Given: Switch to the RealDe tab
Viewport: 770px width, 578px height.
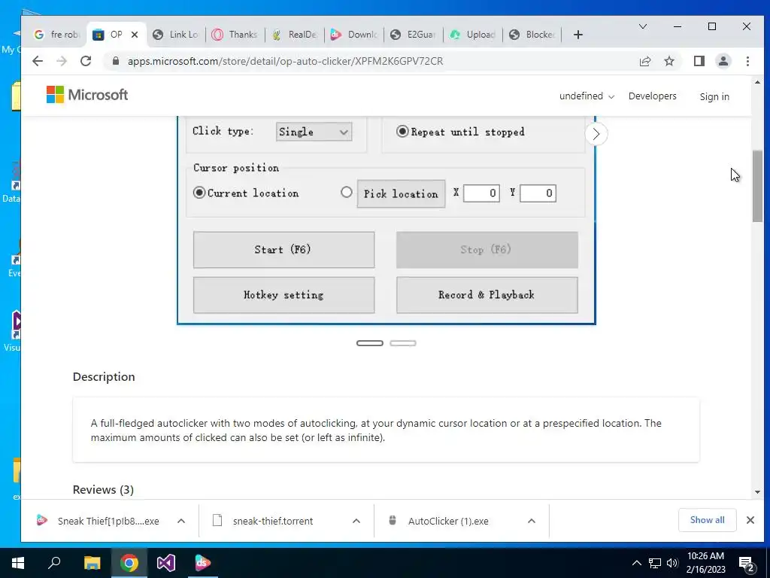Looking at the screenshot, I should (x=295, y=35).
